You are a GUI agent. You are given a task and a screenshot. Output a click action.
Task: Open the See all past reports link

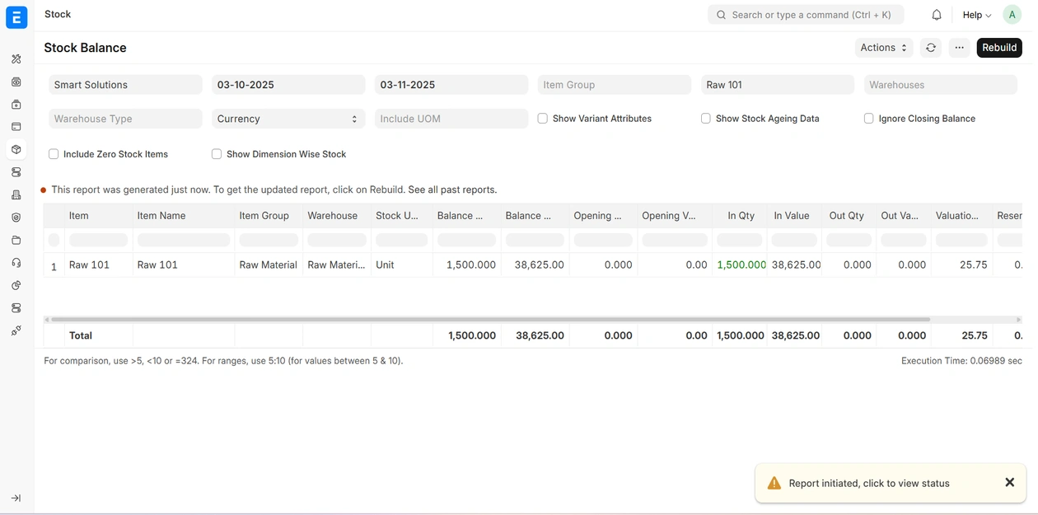click(452, 190)
